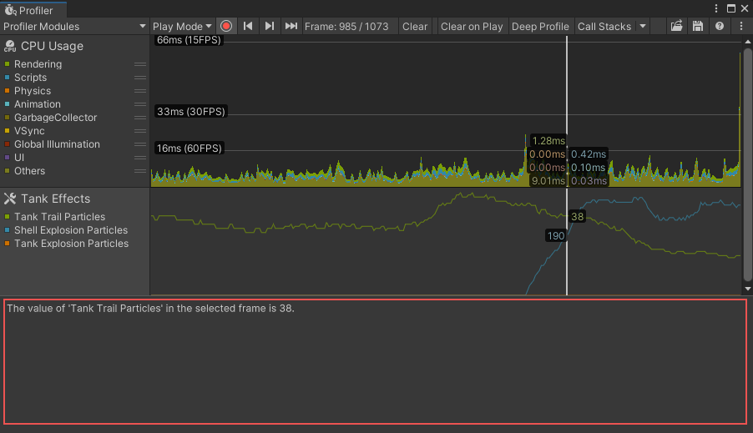Screen dimensions: 753x433
Task: Load saved profiler data icon
Action: (x=677, y=27)
